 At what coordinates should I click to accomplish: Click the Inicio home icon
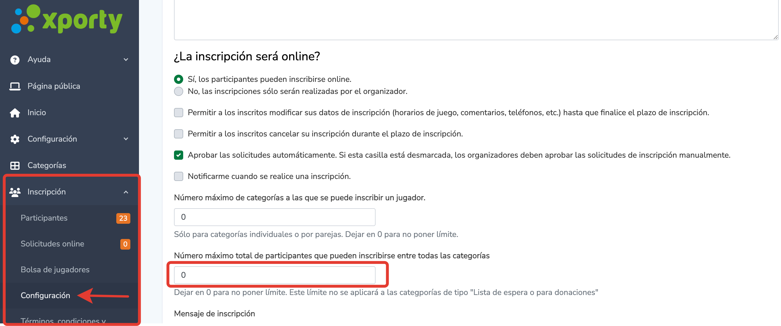point(15,113)
